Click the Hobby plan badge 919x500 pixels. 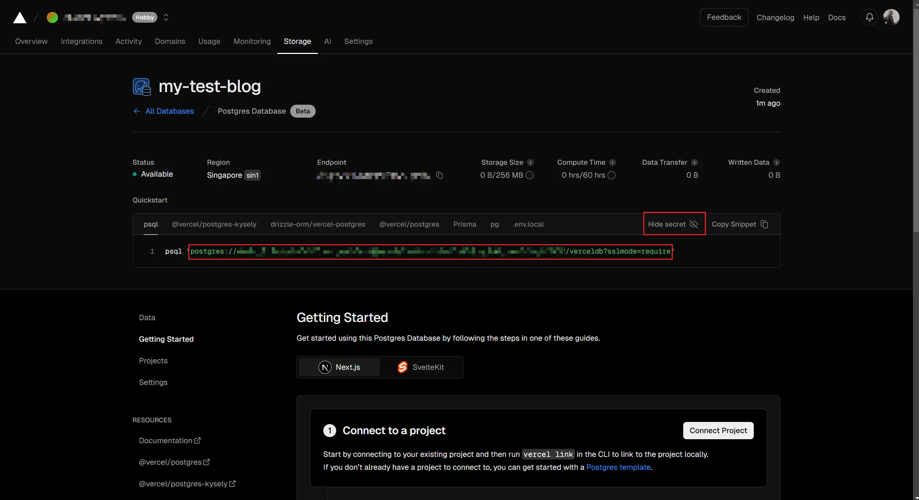click(145, 17)
